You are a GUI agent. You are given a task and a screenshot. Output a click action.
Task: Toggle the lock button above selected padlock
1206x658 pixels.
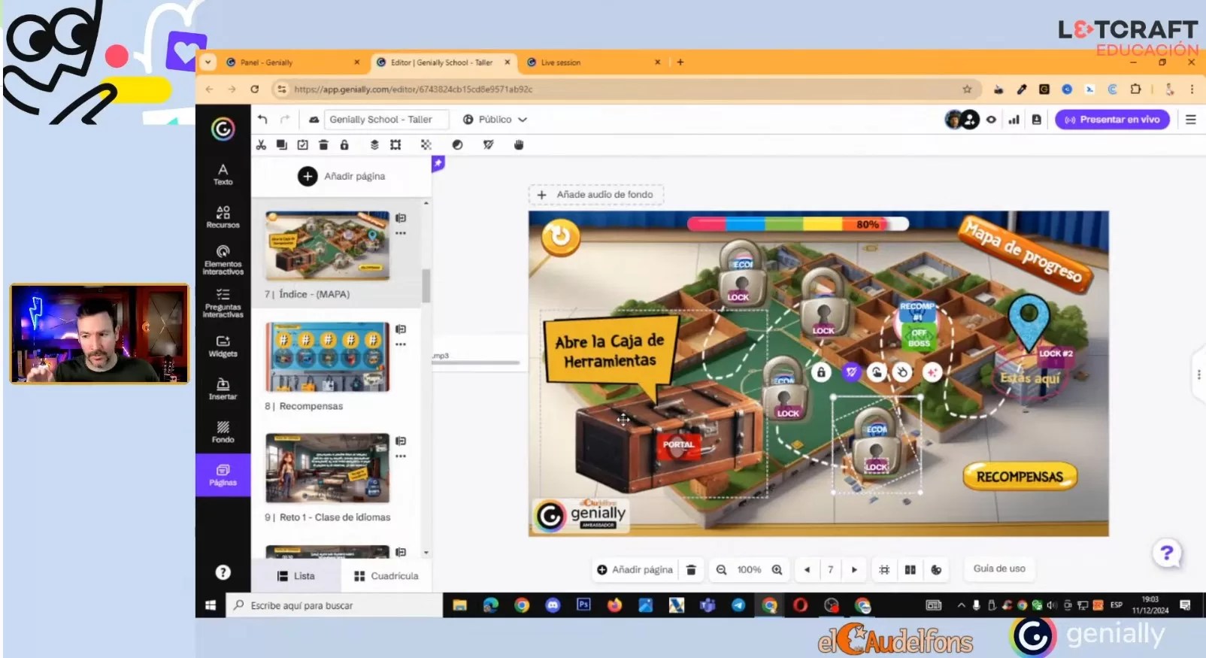pyautogui.click(x=821, y=372)
